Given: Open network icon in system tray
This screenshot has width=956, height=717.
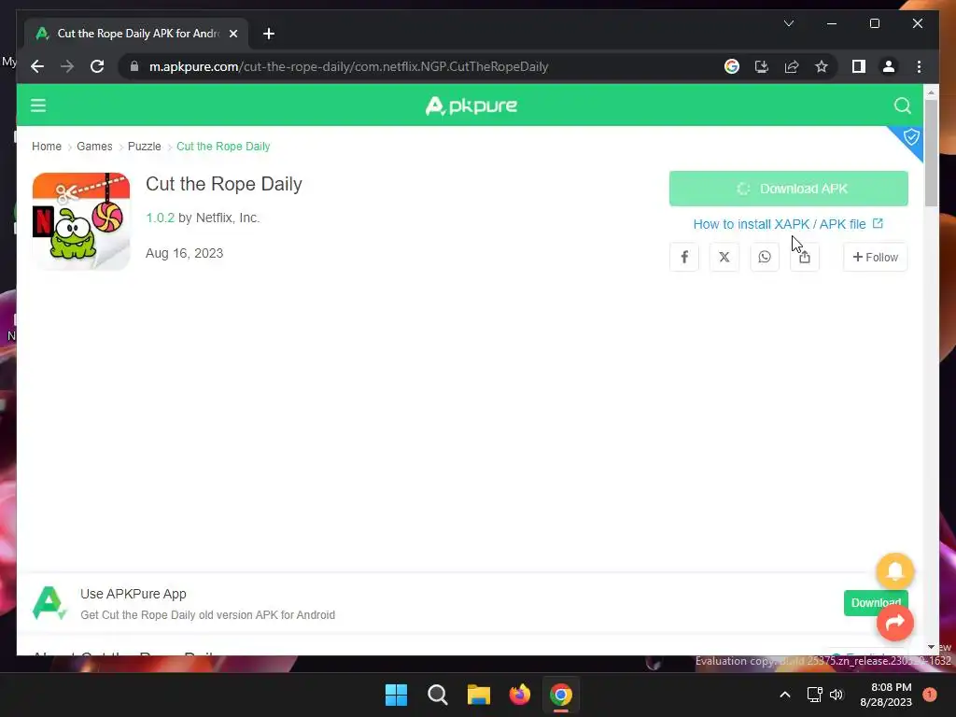Looking at the screenshot, I should tap(814, 695).
